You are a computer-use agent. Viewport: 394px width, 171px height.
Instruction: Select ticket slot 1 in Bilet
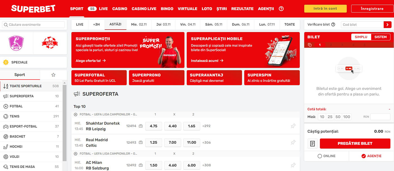pyautogui.click(x=320, y=45)
